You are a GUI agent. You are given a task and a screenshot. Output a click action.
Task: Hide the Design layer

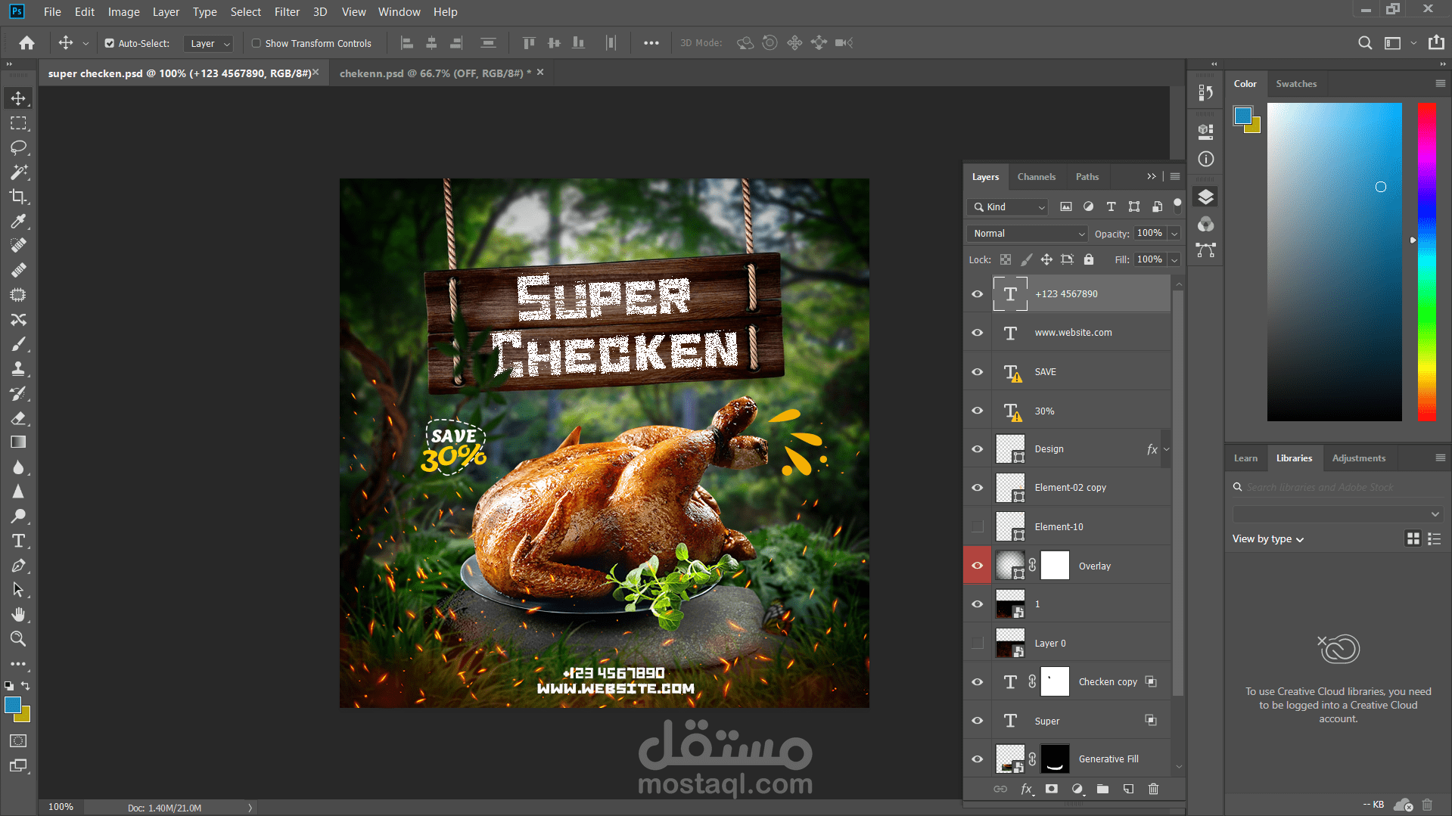click(x=978, y=449)
